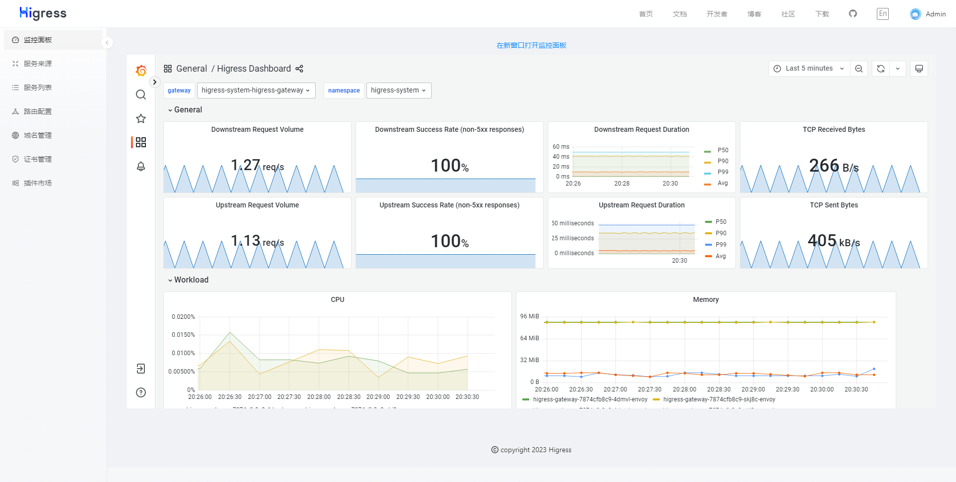Open the GitHub repository icon
The width and height of the screenshot is (956, 482).
(x=853, y=14)
